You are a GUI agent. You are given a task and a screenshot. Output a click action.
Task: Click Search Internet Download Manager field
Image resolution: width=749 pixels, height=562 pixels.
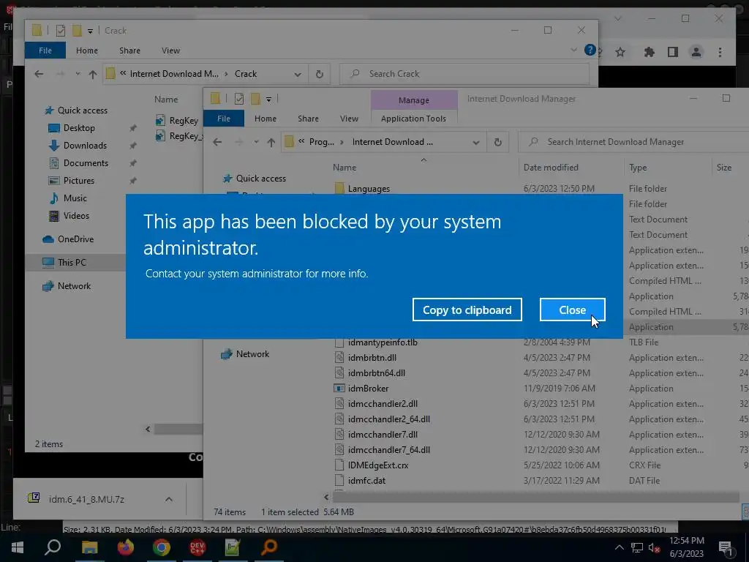tap(633, 142)
